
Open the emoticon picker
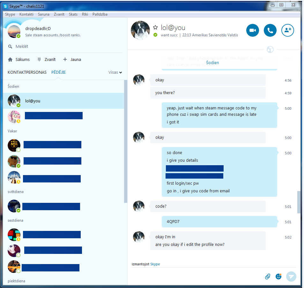click(278, 277)
